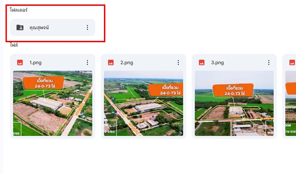Click the คุณสุพจน์ folder name

click(x=39, y=27)
